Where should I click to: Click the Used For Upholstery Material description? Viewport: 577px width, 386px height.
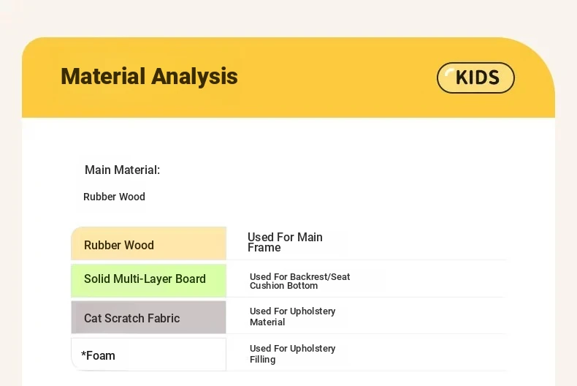click(x=292, y=317)
